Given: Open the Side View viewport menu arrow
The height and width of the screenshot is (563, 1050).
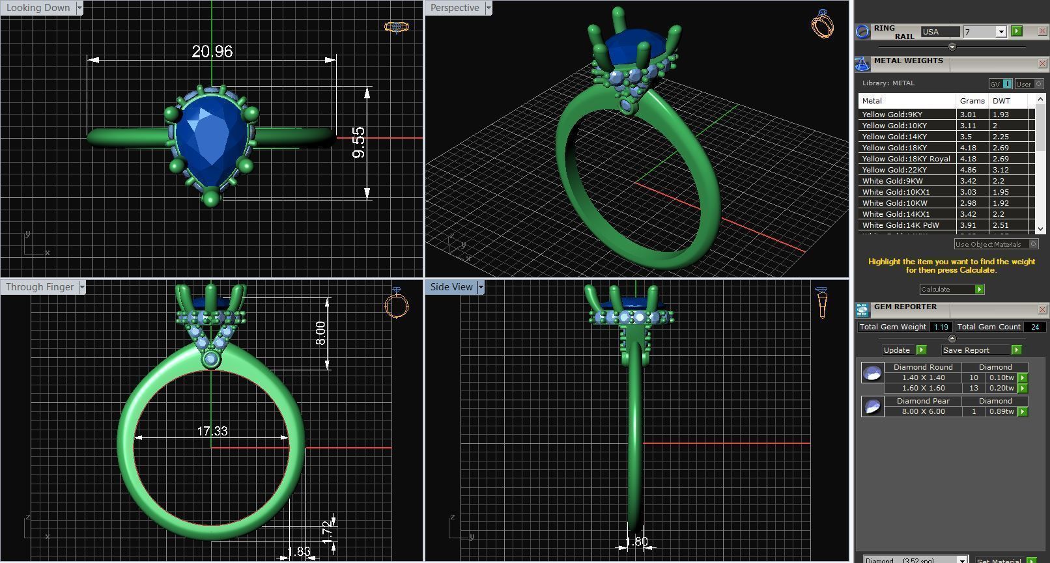Looking at the screenshot, I should [x=481, y=287].
